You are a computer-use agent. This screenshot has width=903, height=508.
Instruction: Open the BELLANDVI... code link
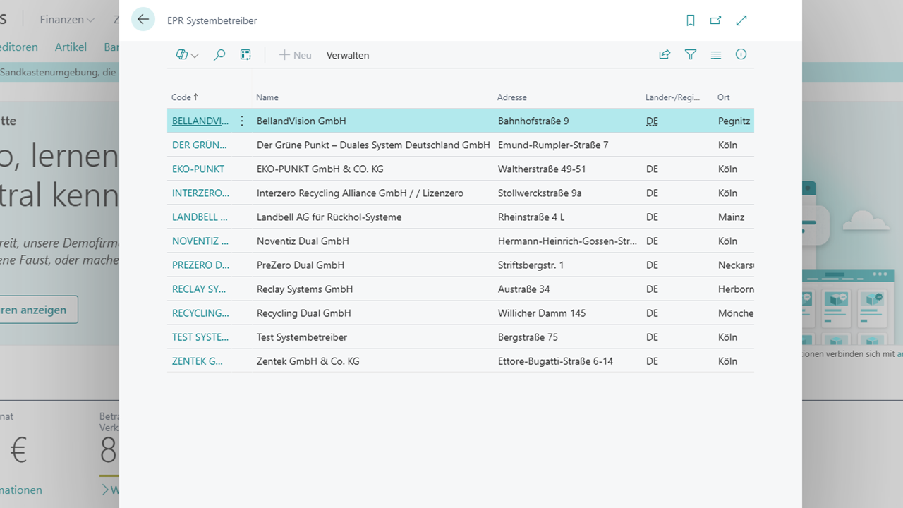point(200,121)
